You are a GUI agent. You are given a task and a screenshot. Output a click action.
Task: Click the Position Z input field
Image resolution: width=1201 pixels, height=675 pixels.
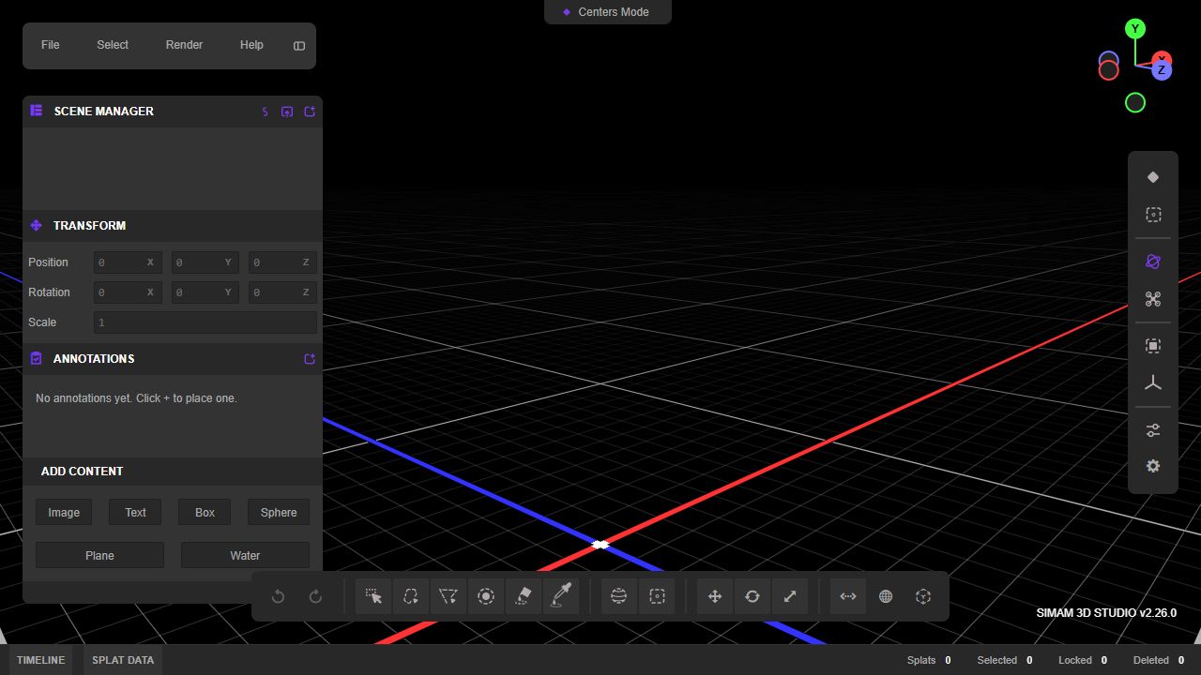coord(282,262)
